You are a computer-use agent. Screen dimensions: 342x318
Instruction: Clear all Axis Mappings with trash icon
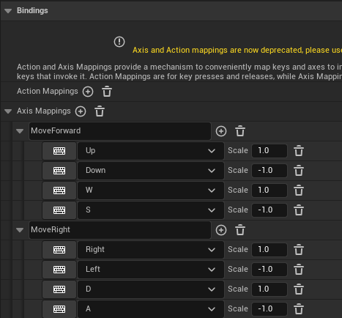[100, 111]
